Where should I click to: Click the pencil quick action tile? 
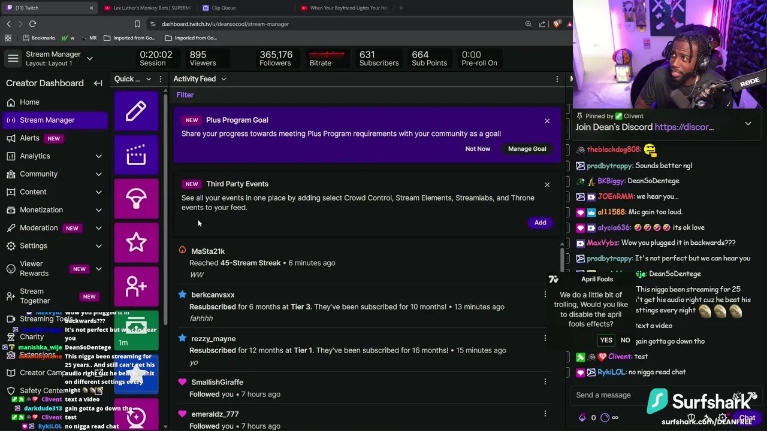tap(136, 111)
